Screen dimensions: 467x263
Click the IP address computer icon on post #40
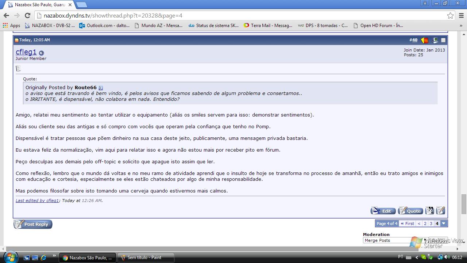click(x=435, y=40)
